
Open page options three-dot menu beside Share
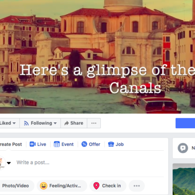pos(94,123)
